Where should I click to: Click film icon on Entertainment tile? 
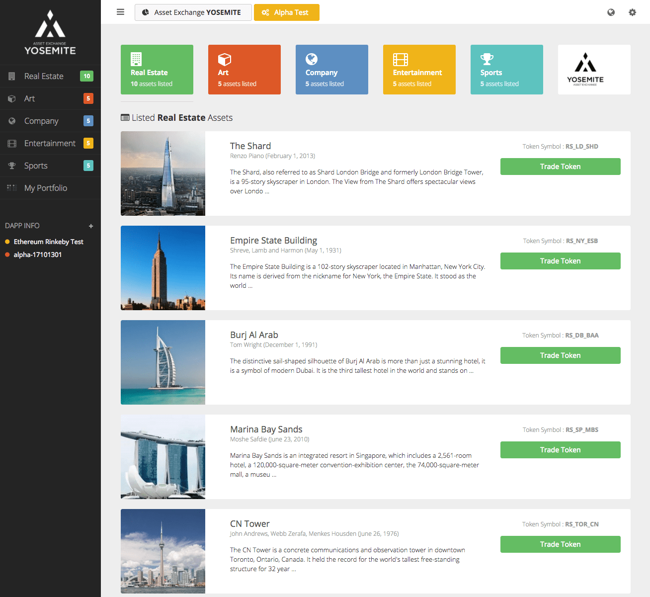pos(401,60)
